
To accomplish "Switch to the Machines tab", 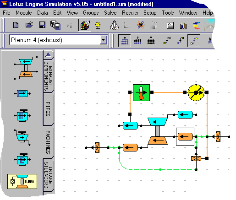I will coord(48,142).
